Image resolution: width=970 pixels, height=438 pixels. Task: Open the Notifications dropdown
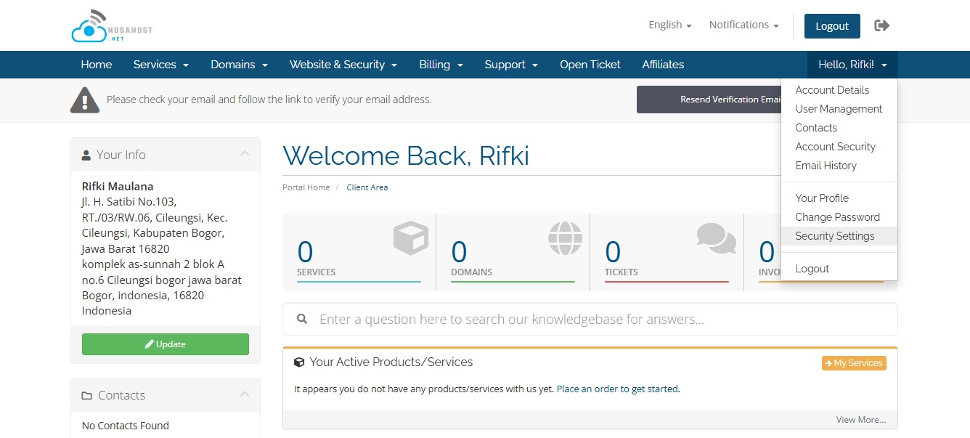coord(743,25)
